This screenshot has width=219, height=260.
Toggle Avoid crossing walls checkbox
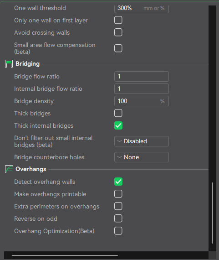pyautogui.click(x=118, y=32)
